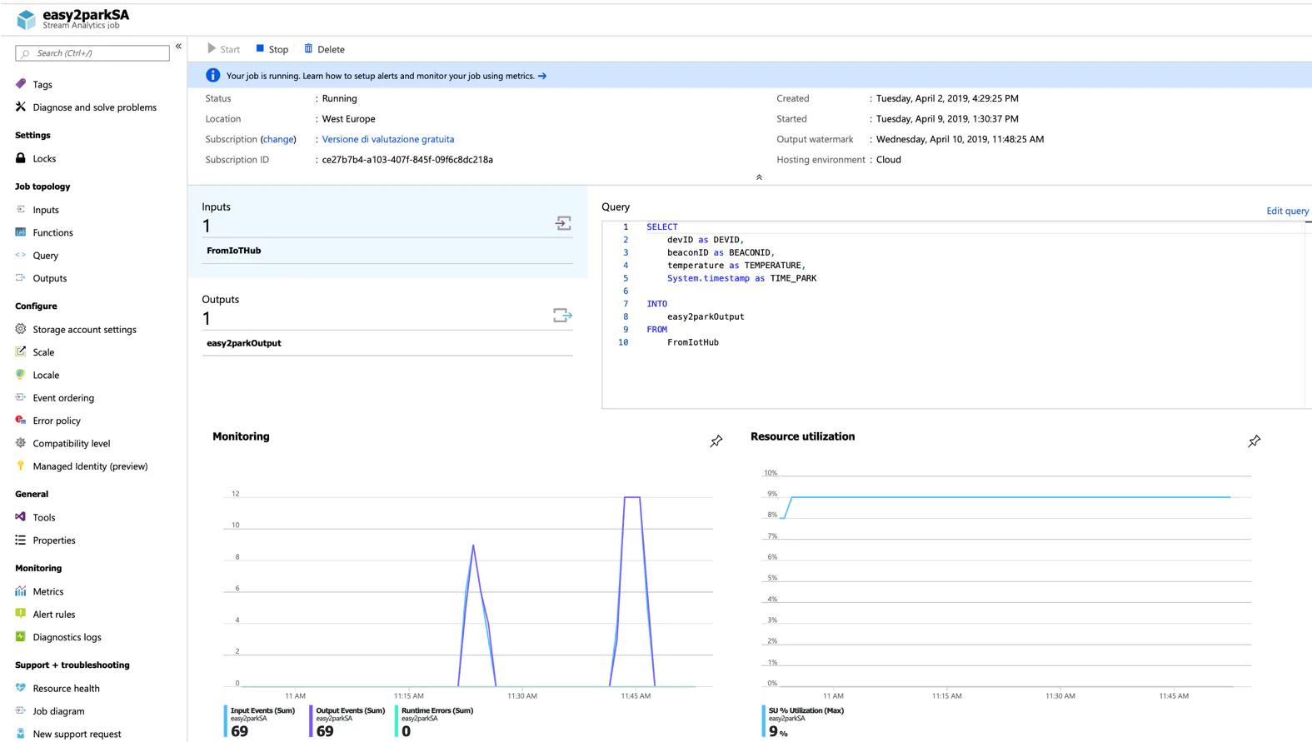Open the Versione di valutazione gratuita subscription

pos(387,139)
